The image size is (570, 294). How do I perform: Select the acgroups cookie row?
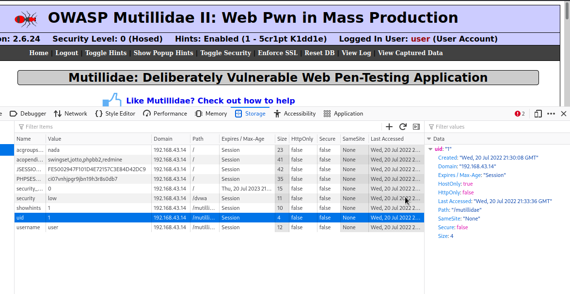[x=219, y=150]
